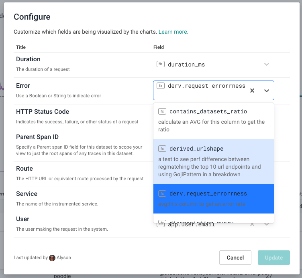Click the Update button
The height and width of the screenshot is (278, 302).
pos(273,258)
